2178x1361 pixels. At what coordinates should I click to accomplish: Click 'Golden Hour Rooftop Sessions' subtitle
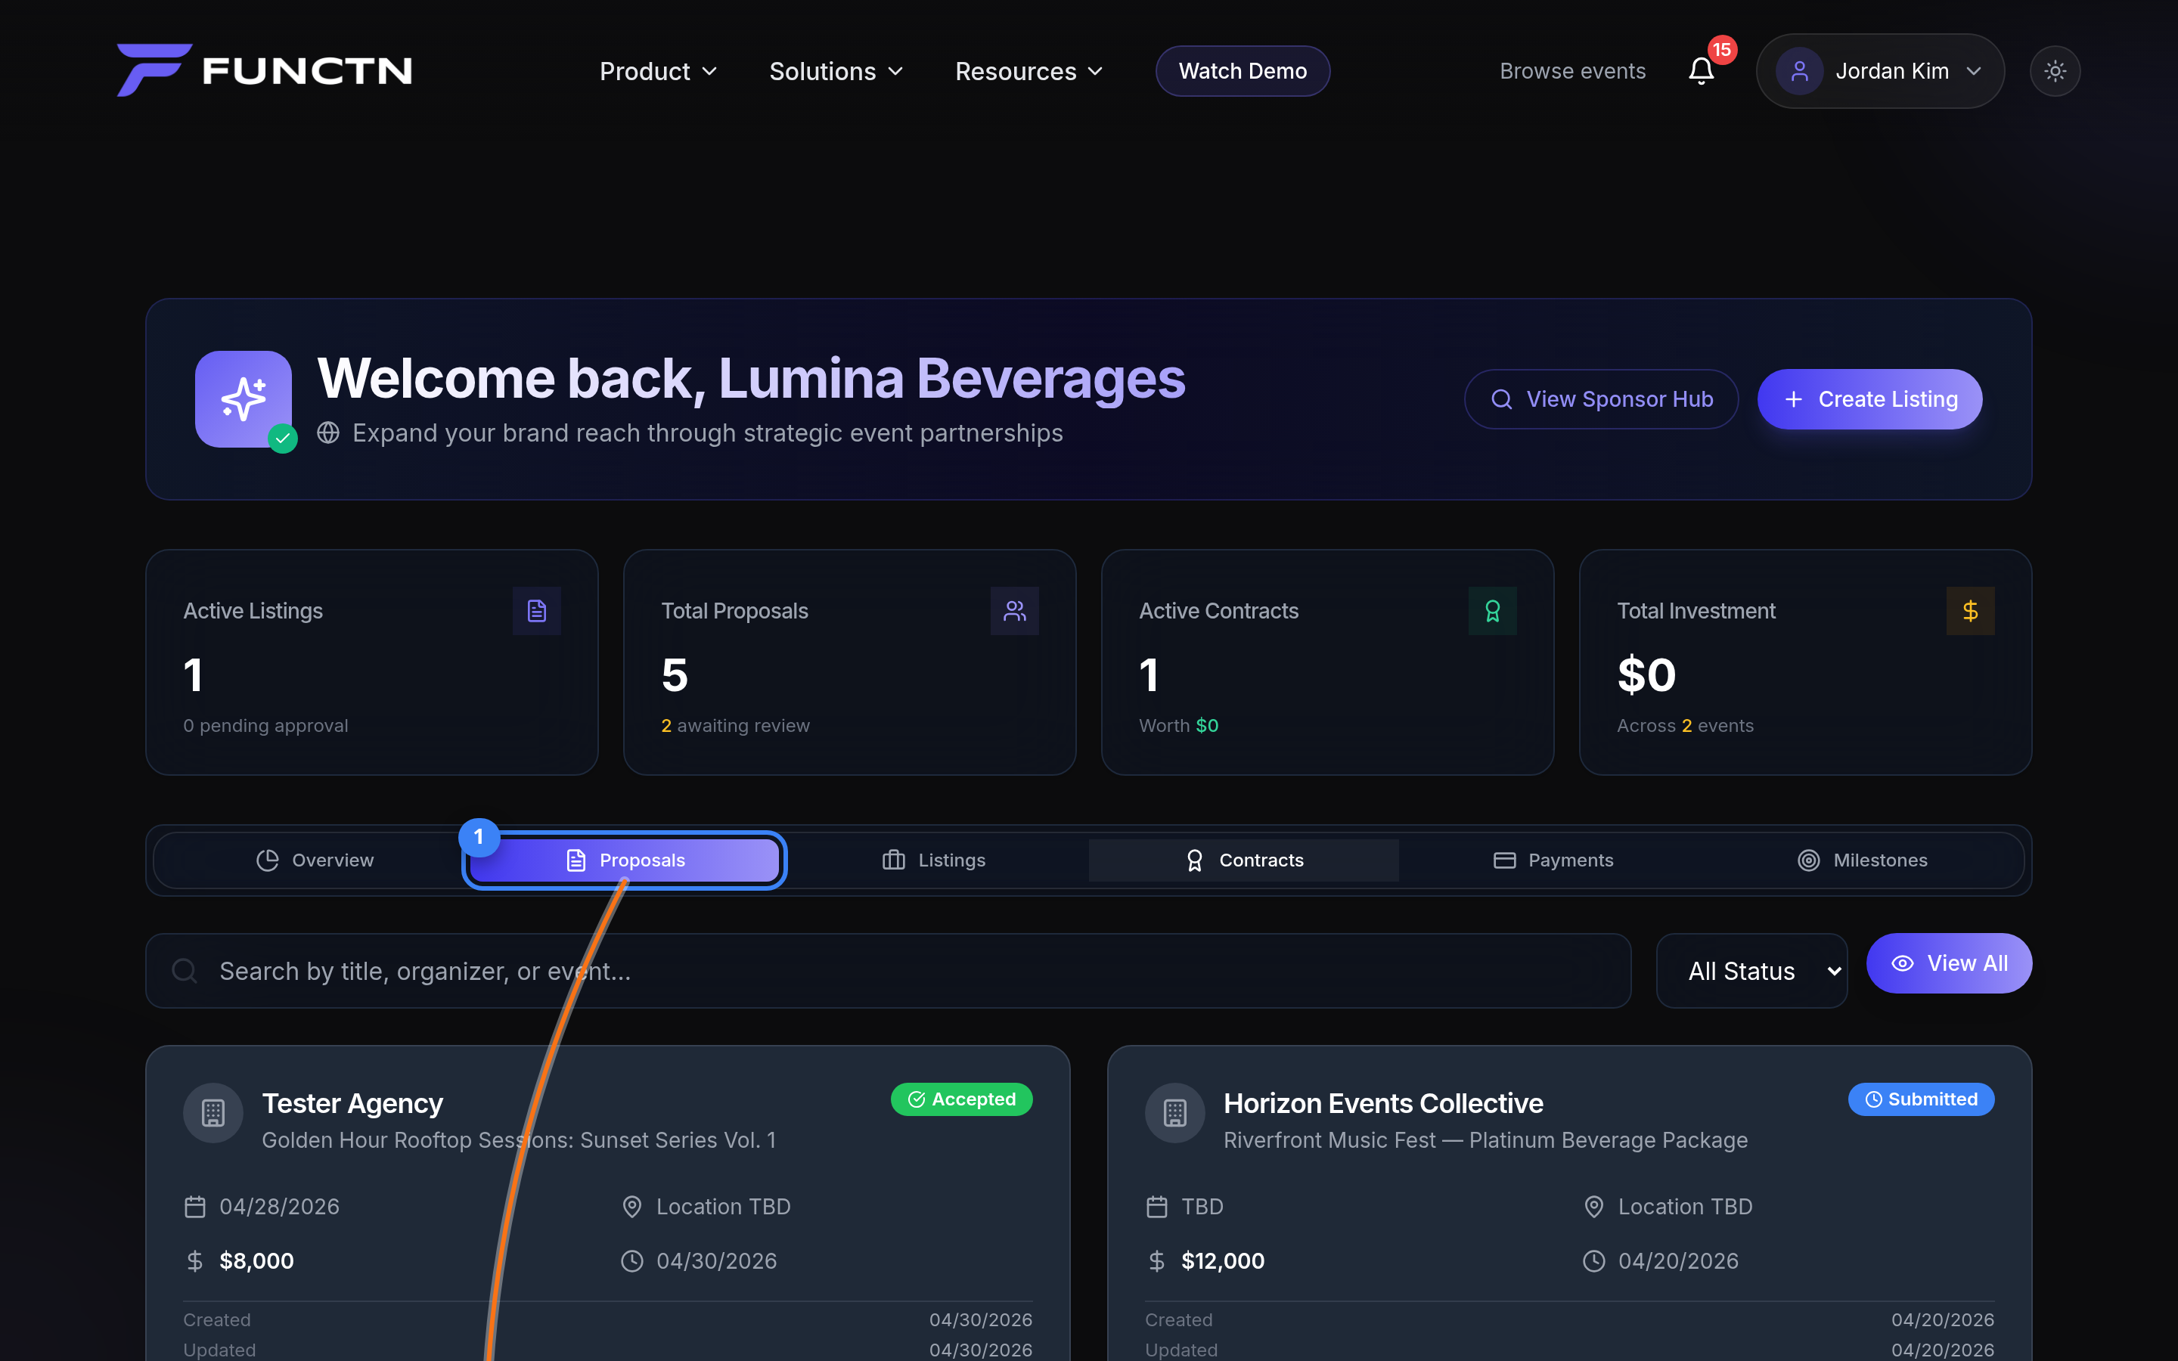518,1139
